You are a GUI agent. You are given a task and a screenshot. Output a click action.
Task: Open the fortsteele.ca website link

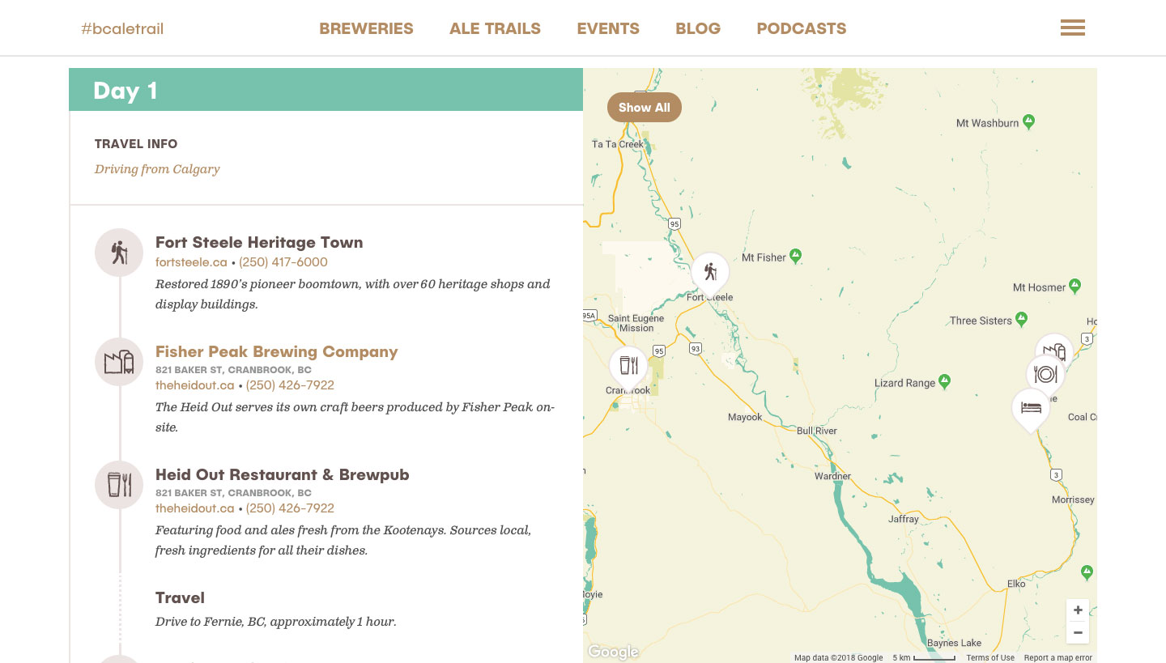click(x=191, y=262)
